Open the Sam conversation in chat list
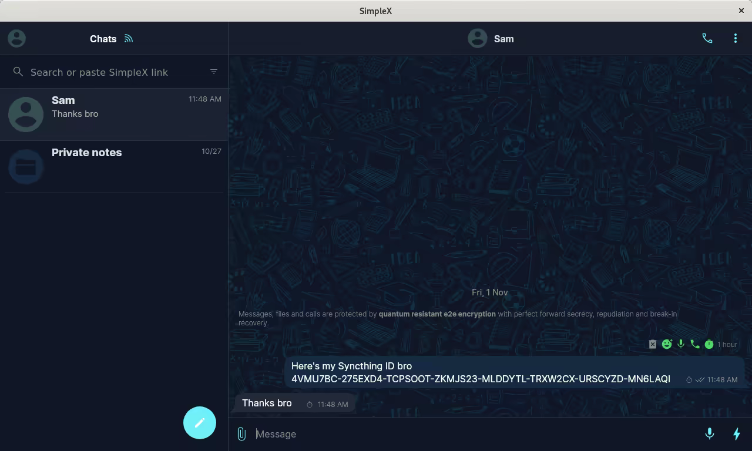 114,114
